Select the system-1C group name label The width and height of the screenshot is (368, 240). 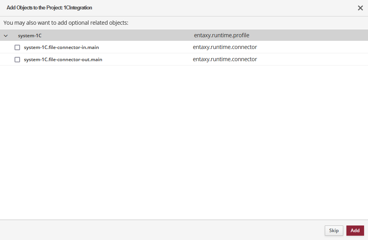pos(30,35)
